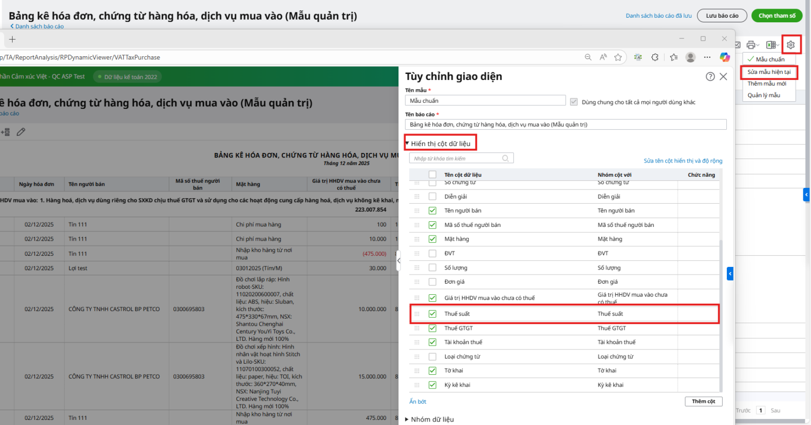Click the browser extensions puzzle icon
811x425 pixels.
tap(655, 57)
